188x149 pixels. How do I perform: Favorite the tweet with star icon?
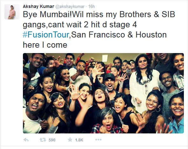click(70, 140)
